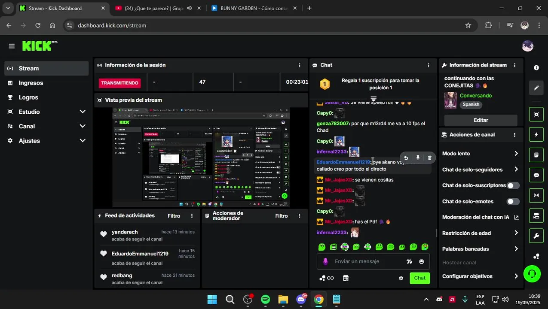Screen dimensions: 548x309
Task: Toggle stream preview widget icon in right sidebar
Action: tap(536, 114)
